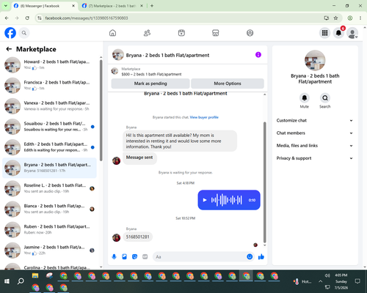Open a new browser tab
The image size is (367, 293).
tap(152, 6)
